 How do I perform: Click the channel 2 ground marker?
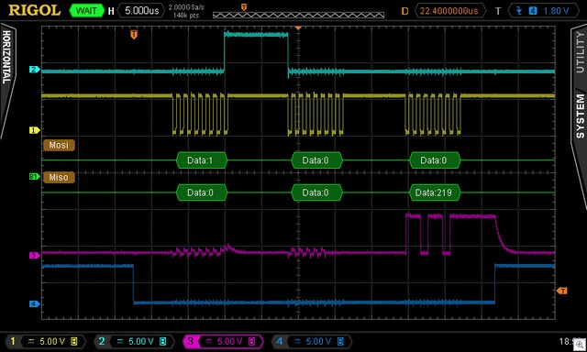(x=35, y=69)
